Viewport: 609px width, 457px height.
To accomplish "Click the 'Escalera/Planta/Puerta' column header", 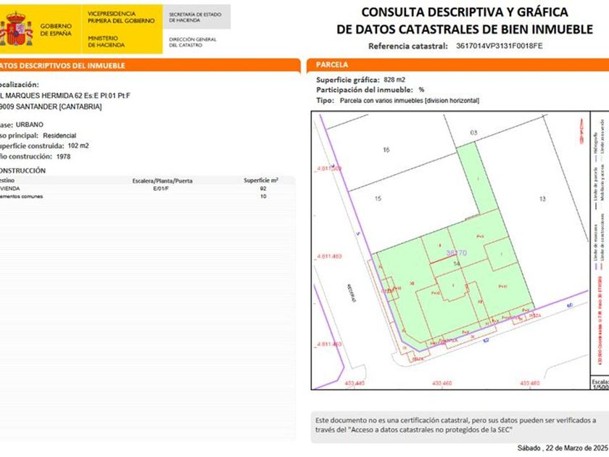I will (162, 181).
